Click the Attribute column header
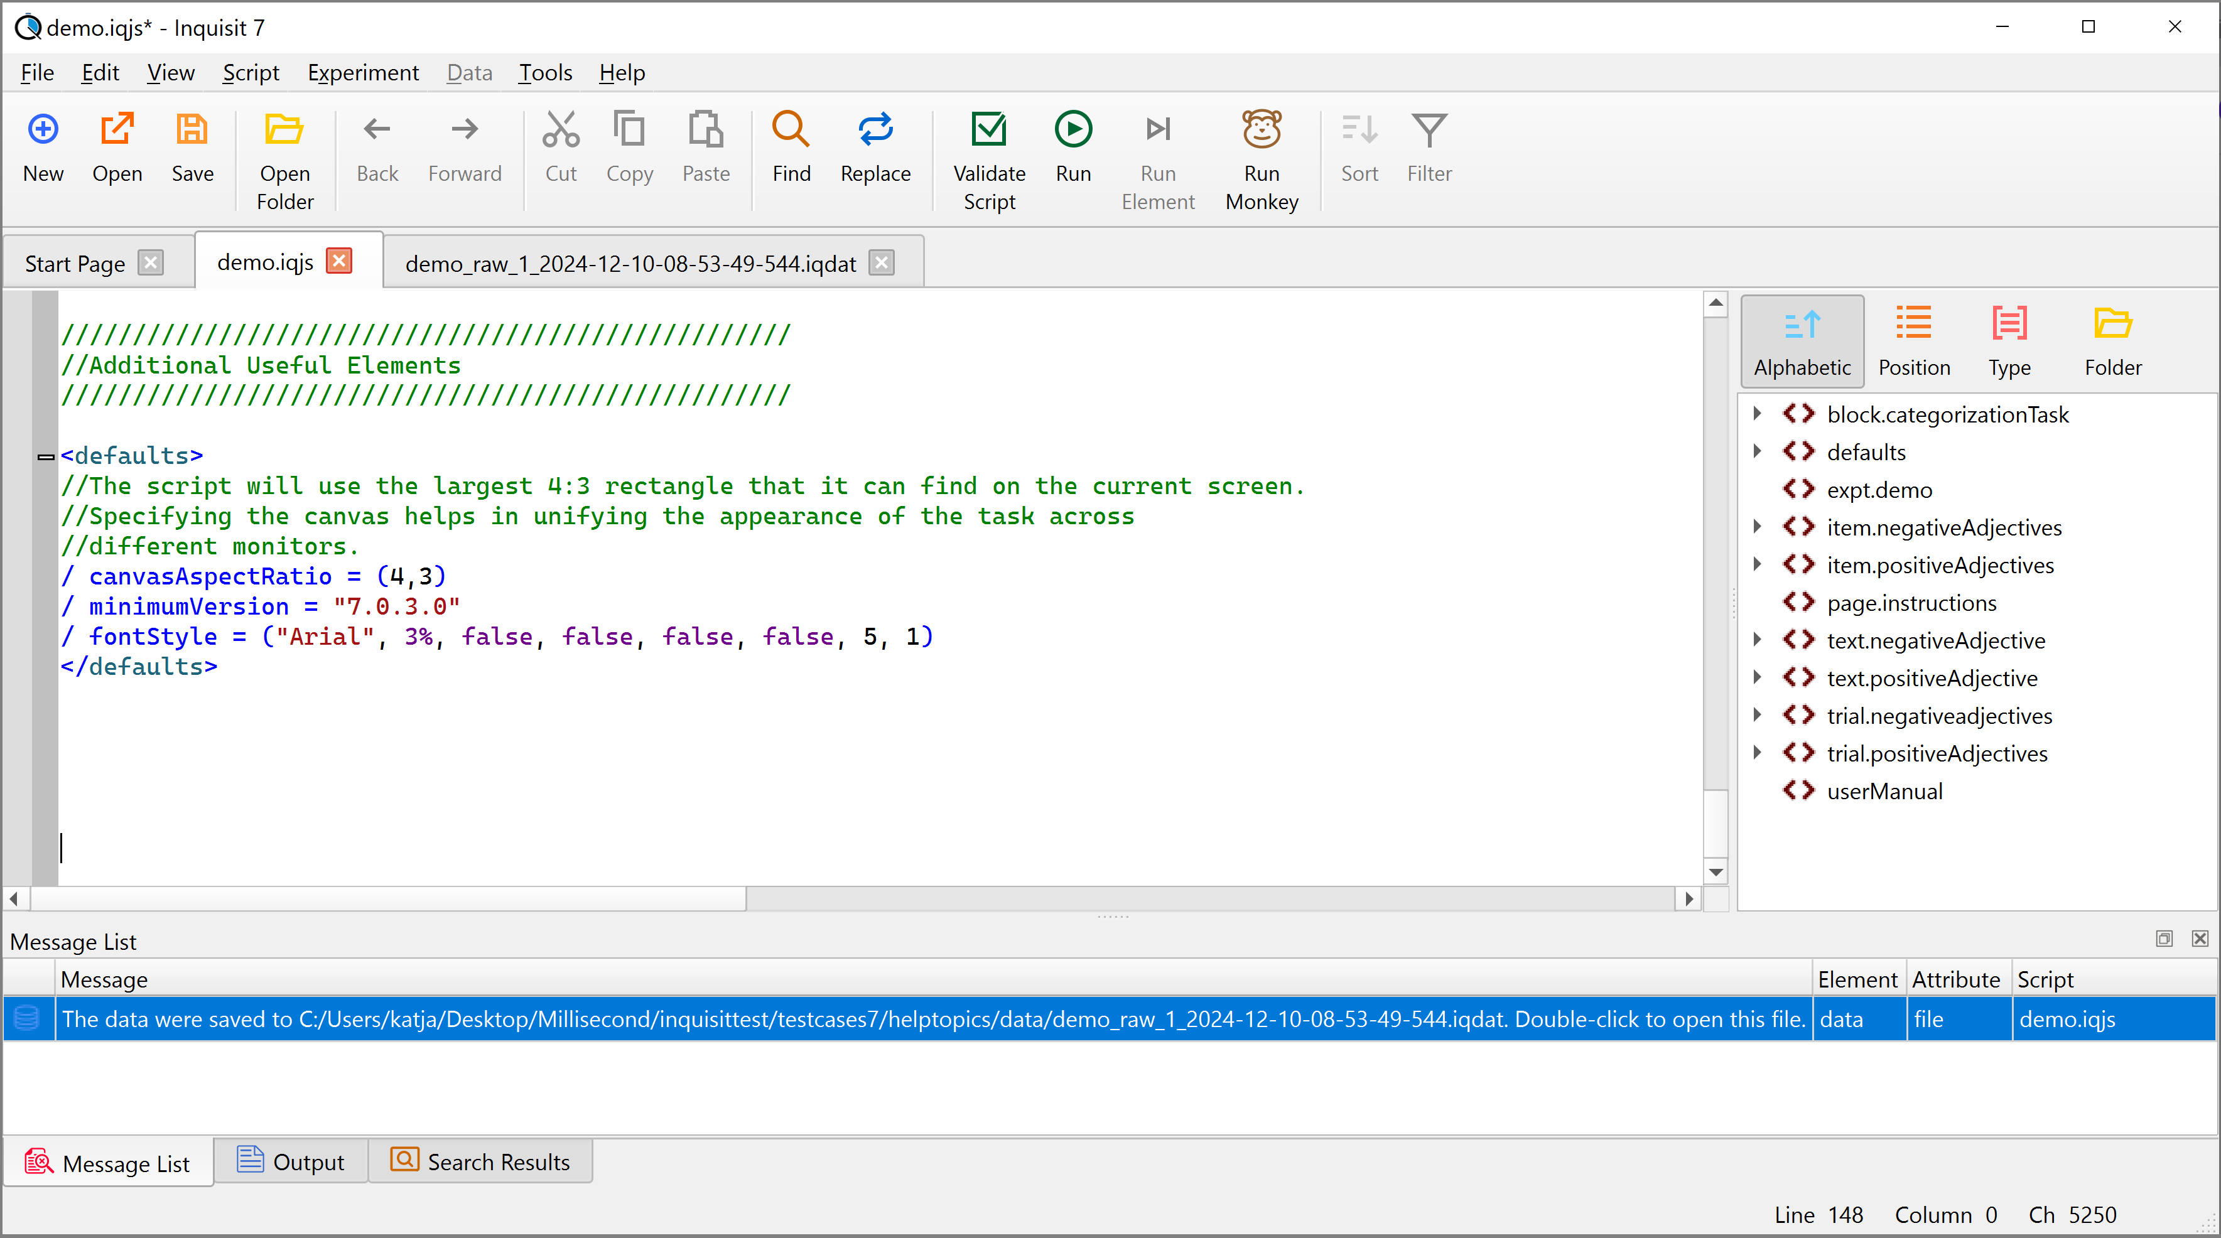2221x1238 pixels. (1959, 979)
